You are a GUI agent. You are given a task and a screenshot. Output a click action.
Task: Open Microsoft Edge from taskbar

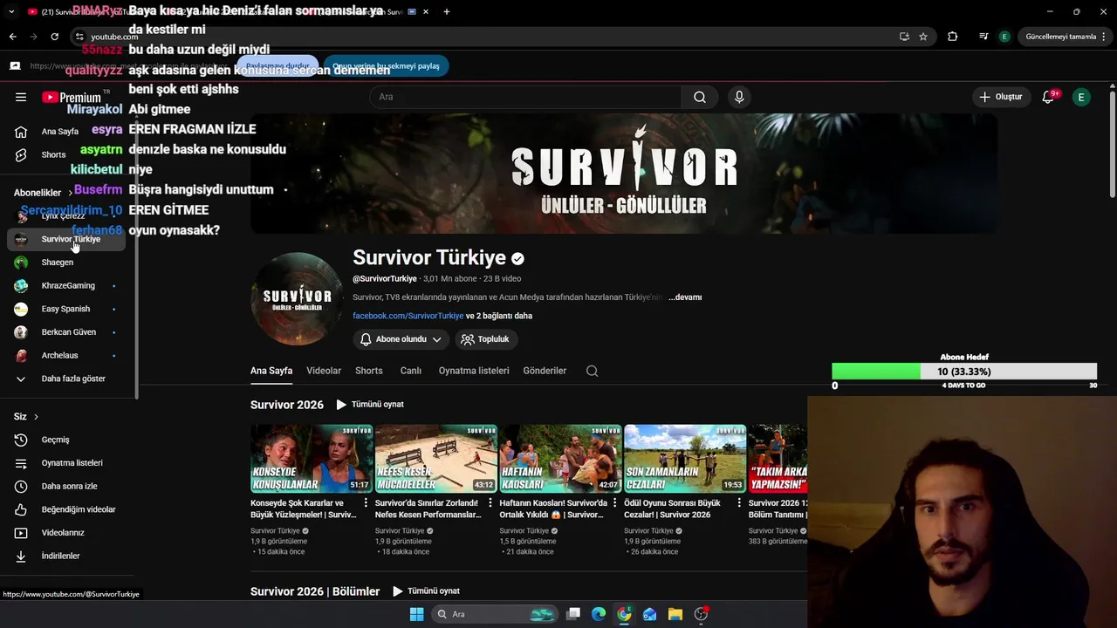[x=599, y=614]
